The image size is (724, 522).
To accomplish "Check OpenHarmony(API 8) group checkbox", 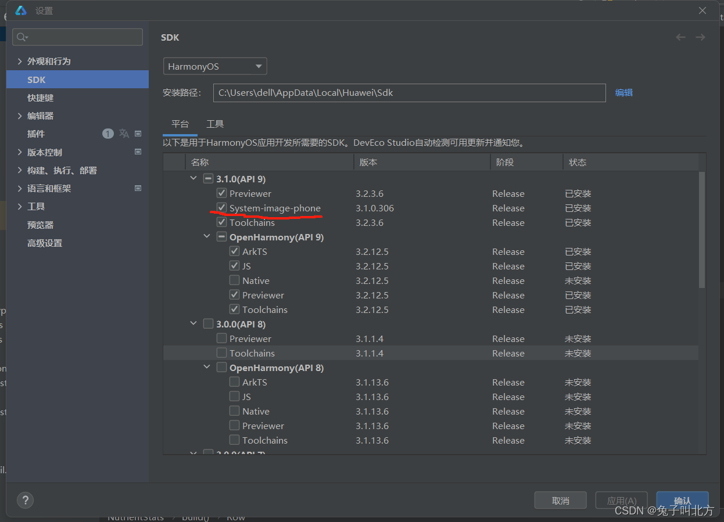I will click(221, 367).
